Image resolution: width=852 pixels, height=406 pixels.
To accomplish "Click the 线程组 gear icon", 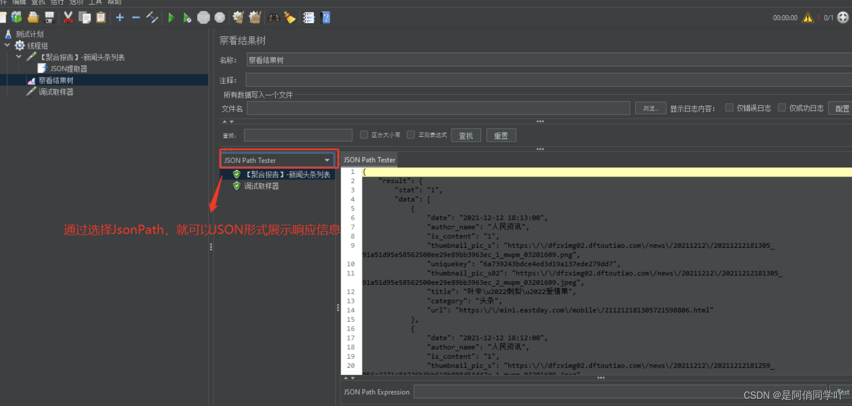I will tap(20, 45).
